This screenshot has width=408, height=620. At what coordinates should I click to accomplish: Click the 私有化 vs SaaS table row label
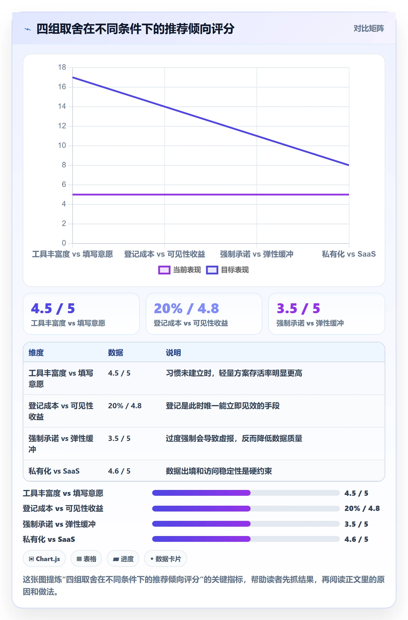click(54, 471)
